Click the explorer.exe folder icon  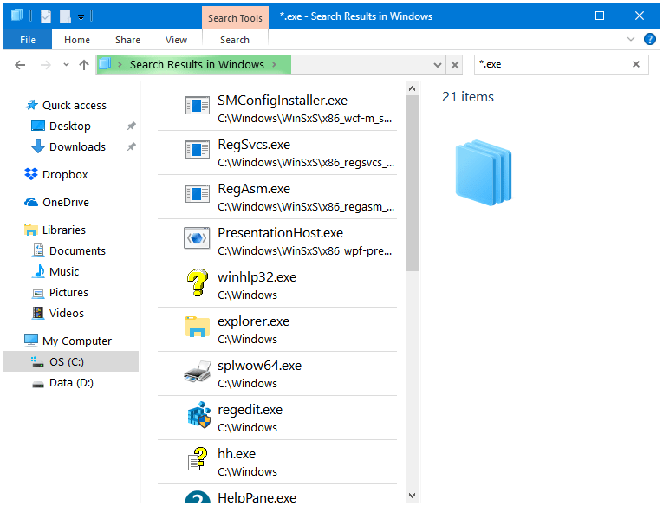click(x=198, y=327)
